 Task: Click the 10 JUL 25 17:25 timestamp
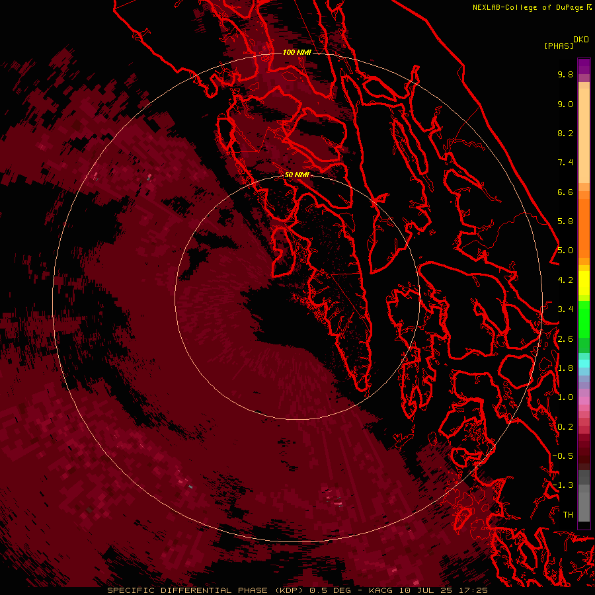[x=443, y=590]
